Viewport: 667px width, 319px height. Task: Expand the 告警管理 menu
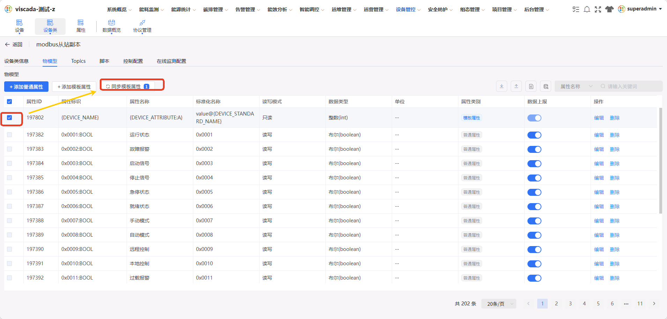(x=248, y=9)
